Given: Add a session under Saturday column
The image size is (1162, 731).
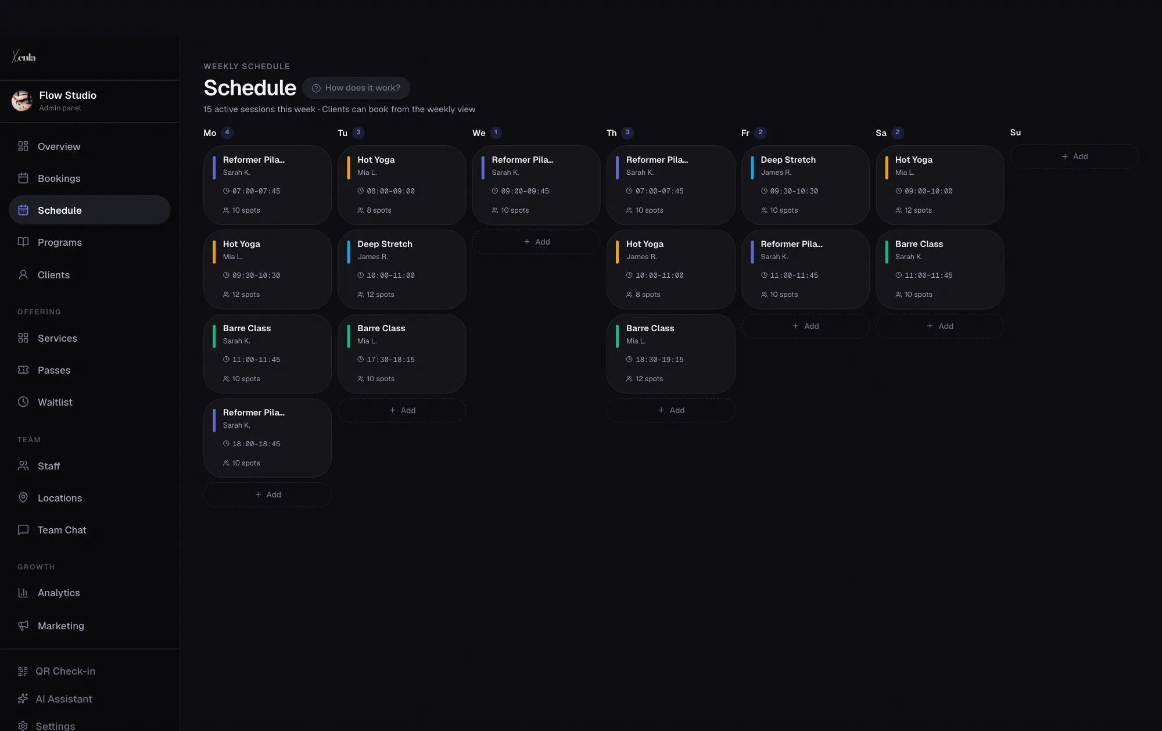Looking at the screenshot, I should 940,326.
